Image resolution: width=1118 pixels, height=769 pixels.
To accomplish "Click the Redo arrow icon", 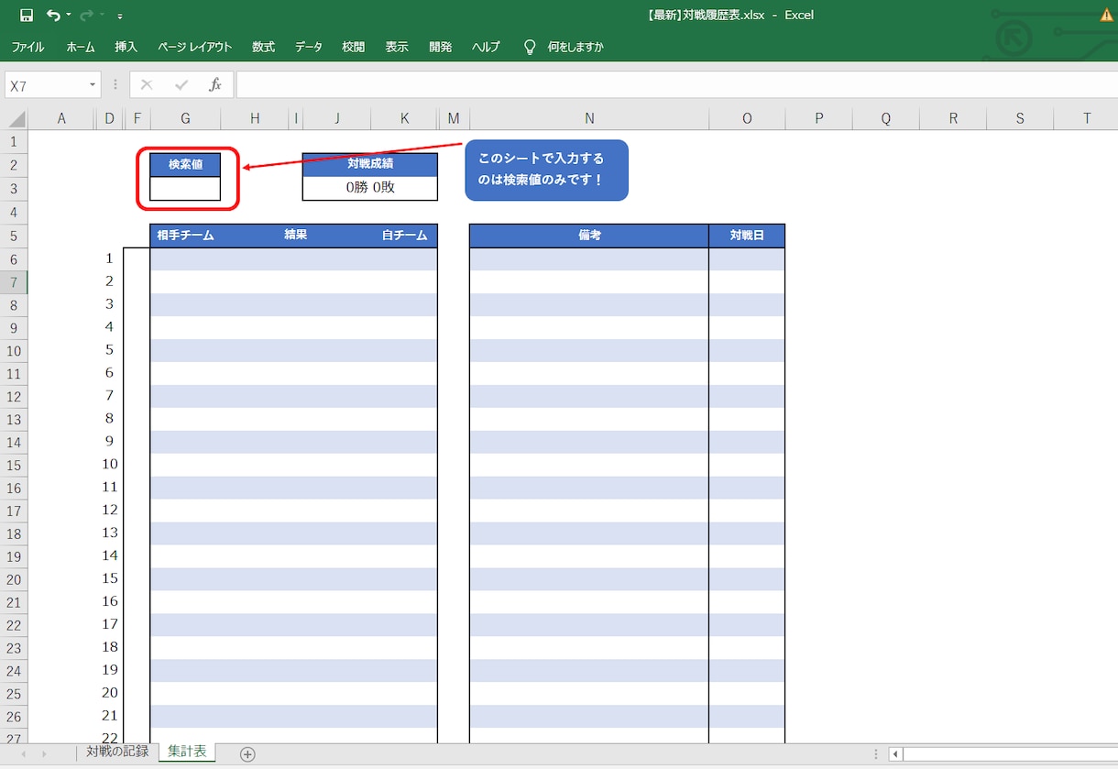I will pos(86,16).
